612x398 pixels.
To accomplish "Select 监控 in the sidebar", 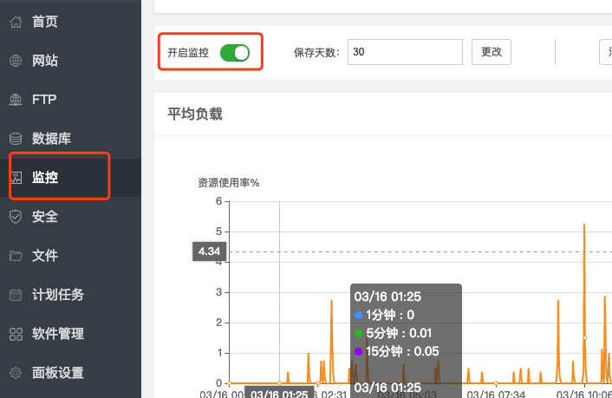I will click(45, 178).
